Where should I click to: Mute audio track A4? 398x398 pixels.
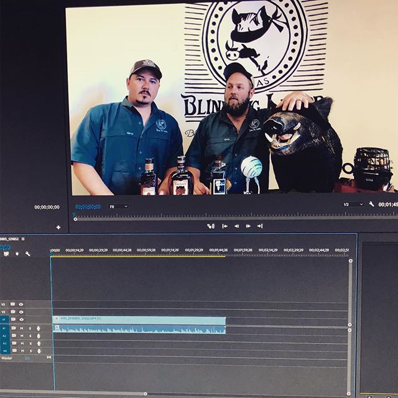click(x=22, y=351)
